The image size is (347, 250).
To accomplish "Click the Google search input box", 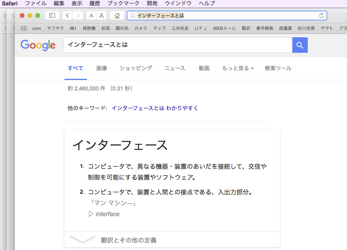I will point(178,45).
